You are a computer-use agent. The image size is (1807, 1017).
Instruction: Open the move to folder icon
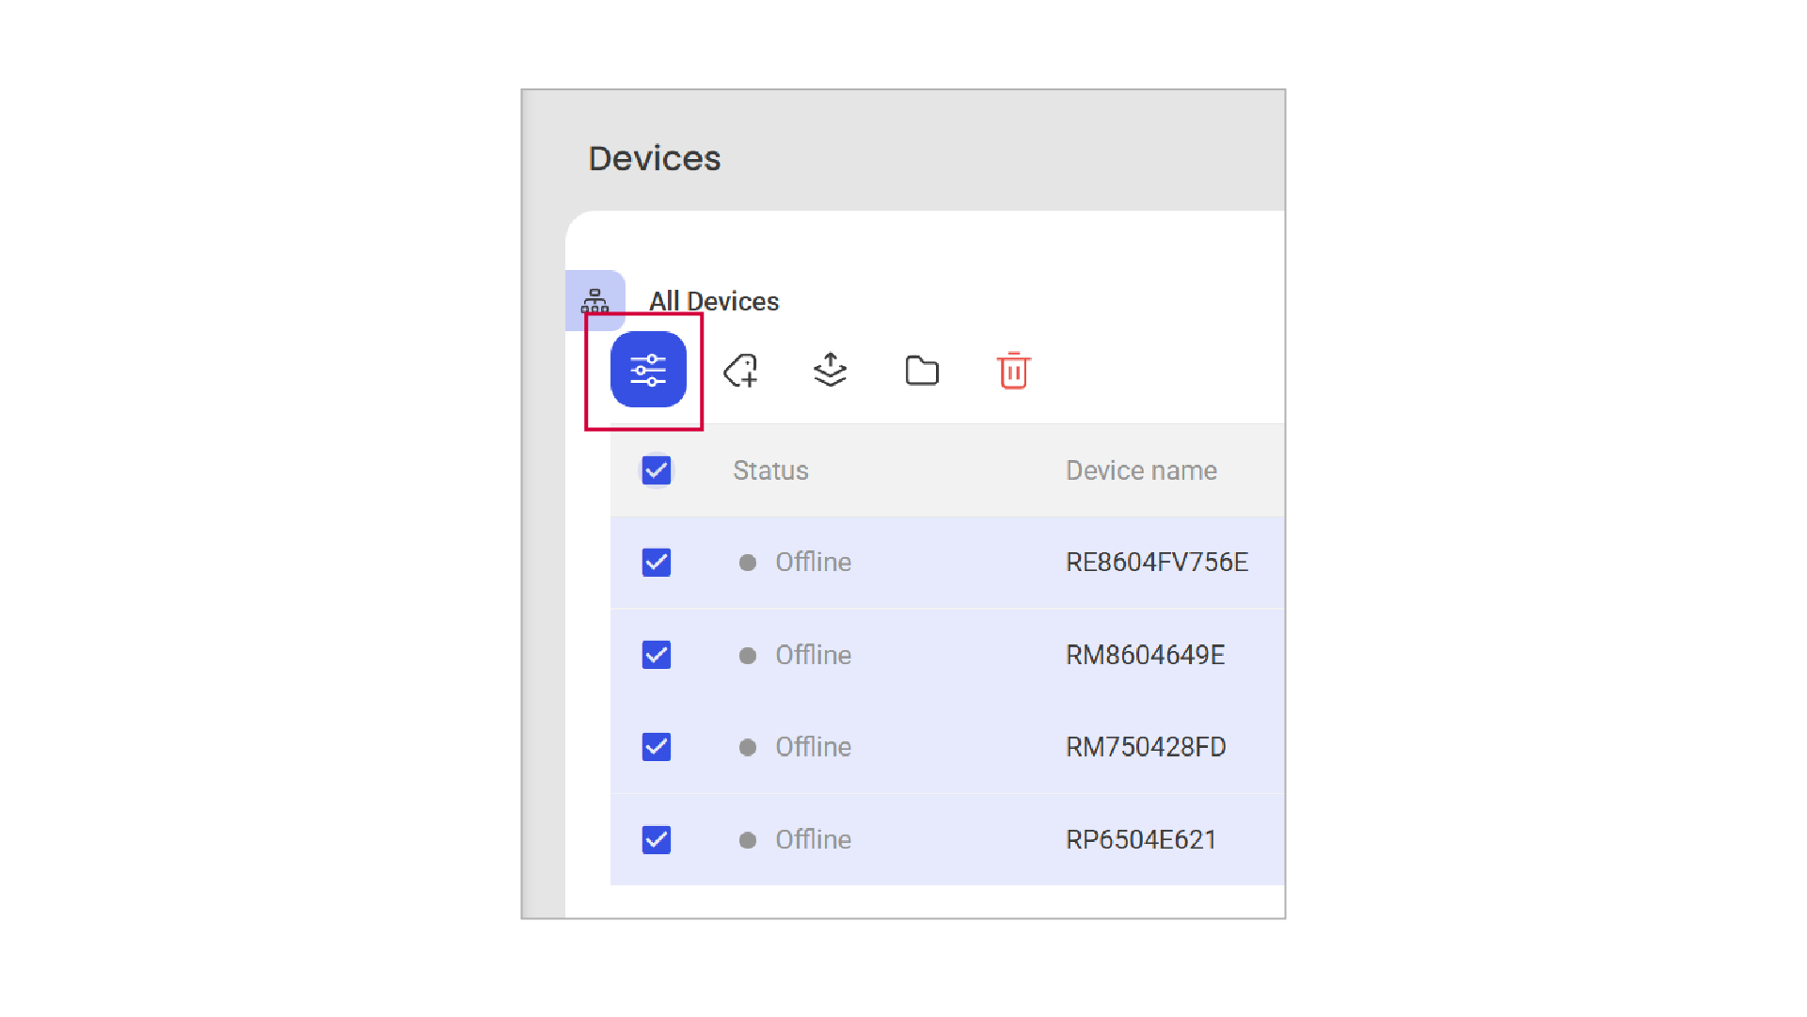[x=921, y=371]
